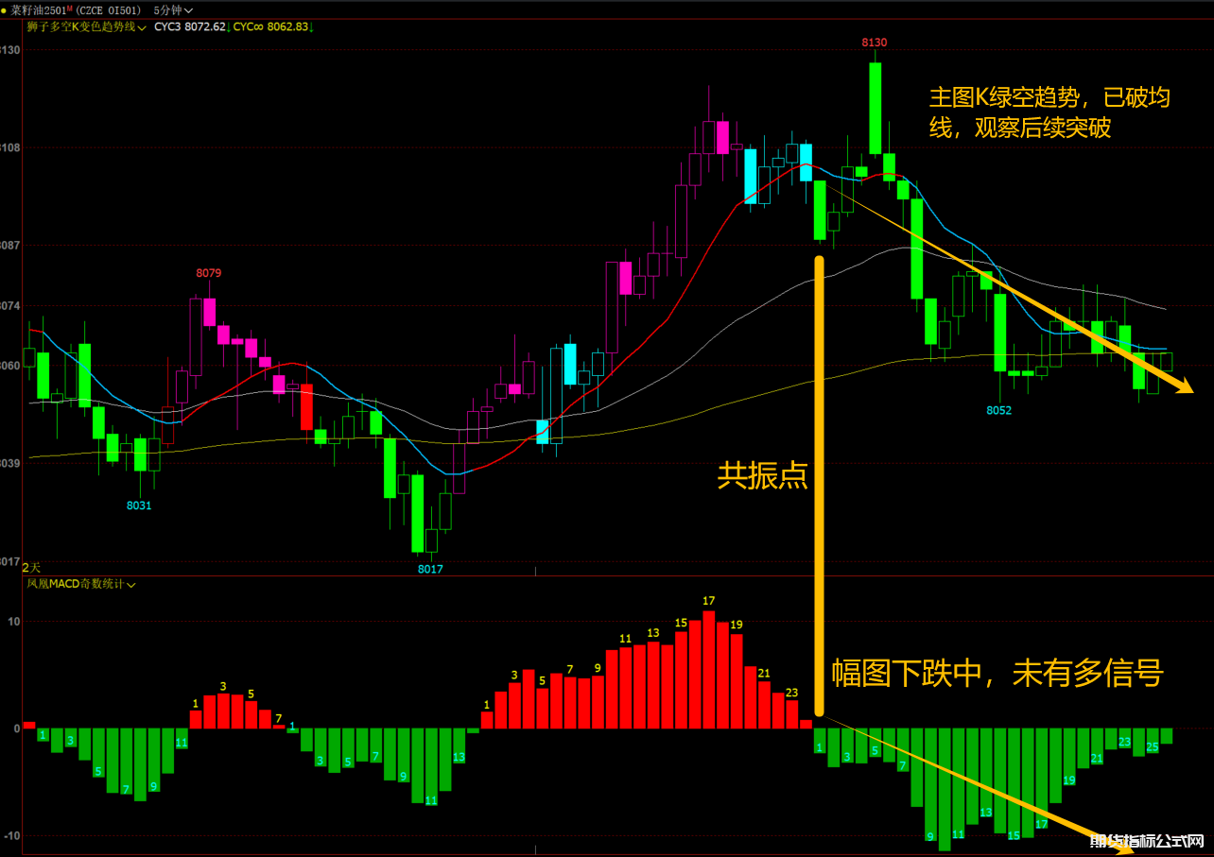Click the tallest red MACD bar labeled 17
Screen dimensions: 1214x857
pos(708,670)
